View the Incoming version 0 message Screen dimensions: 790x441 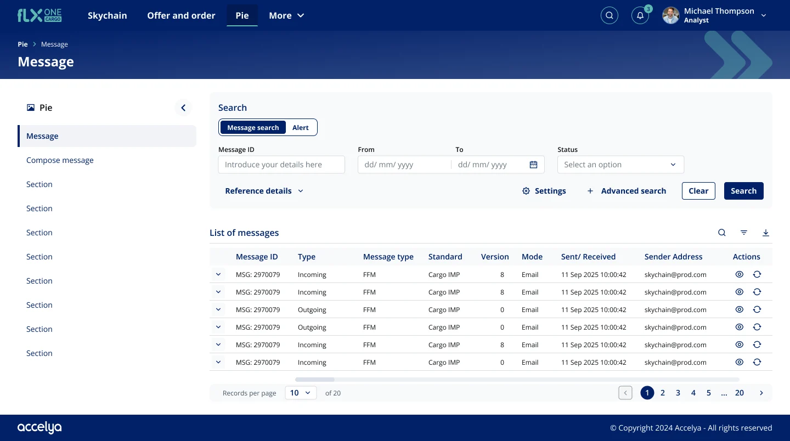tap(740, 362)
